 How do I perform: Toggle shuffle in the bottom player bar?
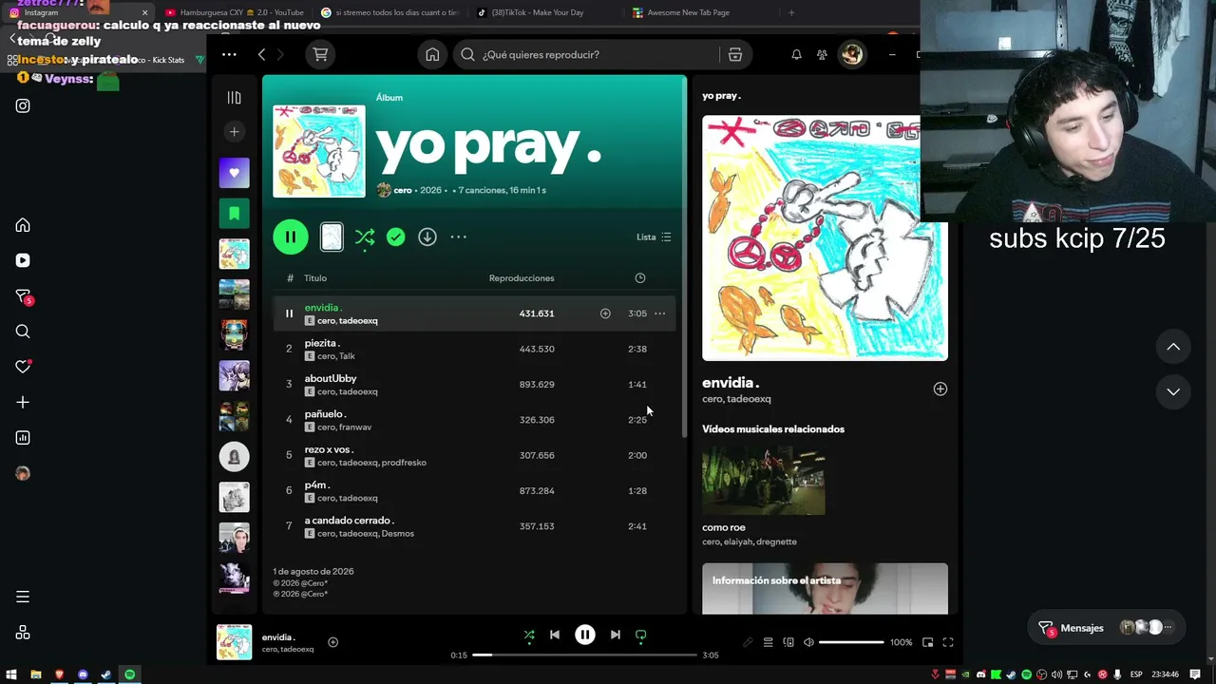(x=529, y=636)
